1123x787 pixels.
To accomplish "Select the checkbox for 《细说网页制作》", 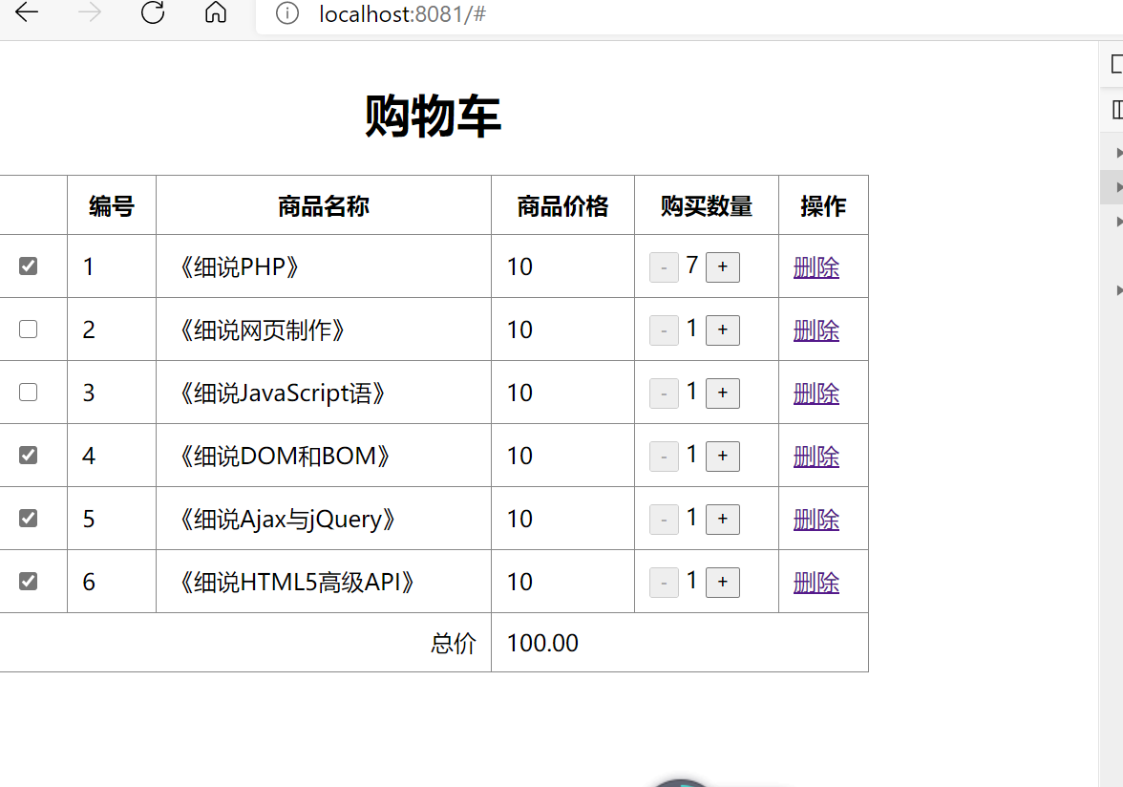I will 29,329.
